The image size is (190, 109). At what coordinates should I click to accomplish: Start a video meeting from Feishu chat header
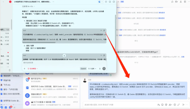coord(176,2)
